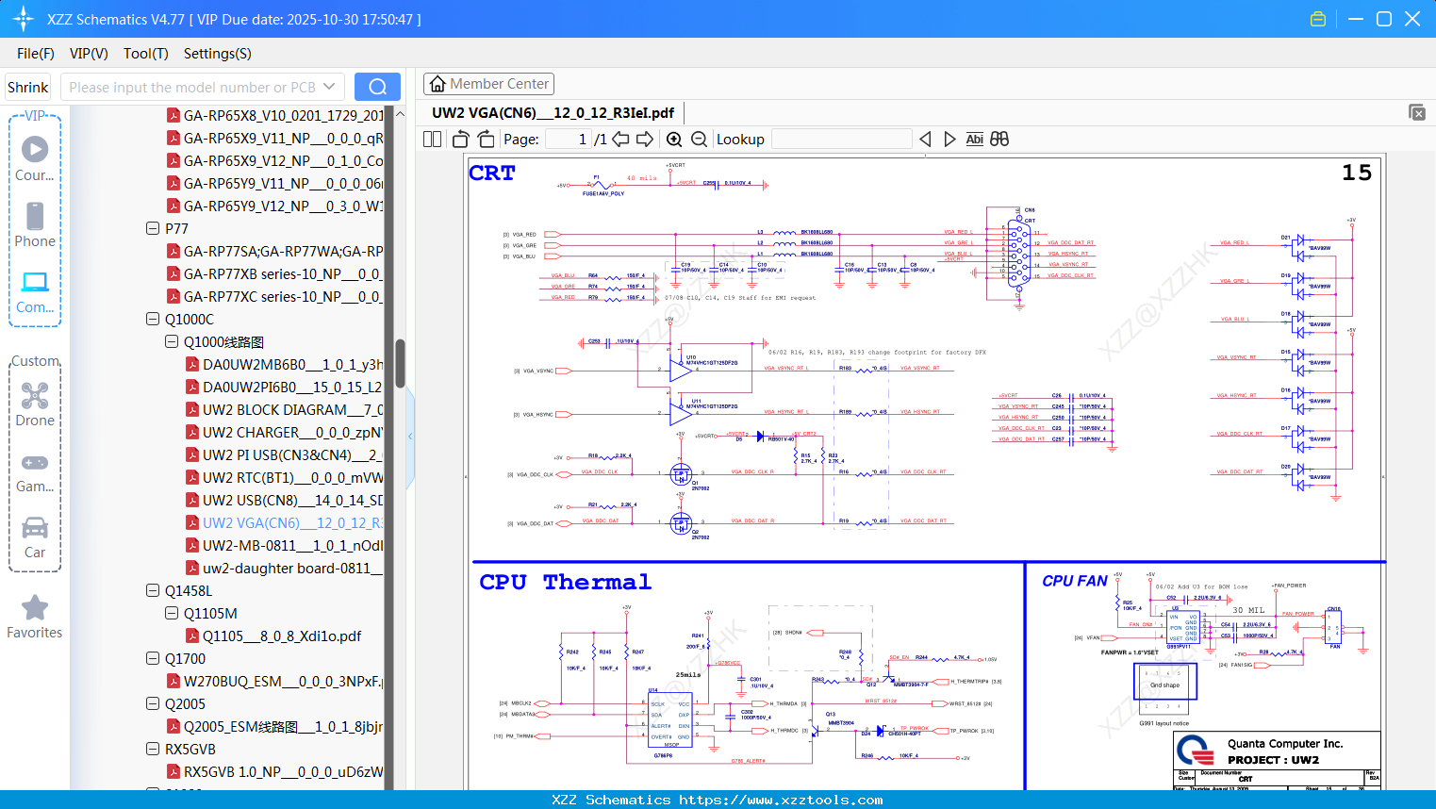Toggle the Abi whole-word match icon
The width and height of the screenshot is (1436, 809).
pos(975,140)
